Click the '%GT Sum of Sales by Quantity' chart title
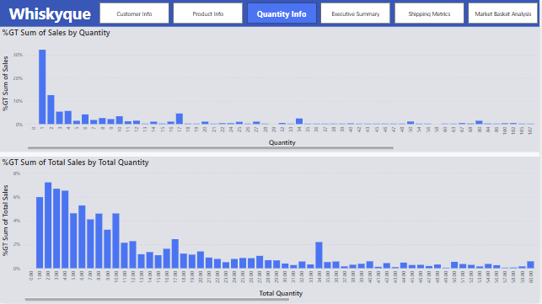The width and height of the screenshot is (542, 304). point(56,33)
